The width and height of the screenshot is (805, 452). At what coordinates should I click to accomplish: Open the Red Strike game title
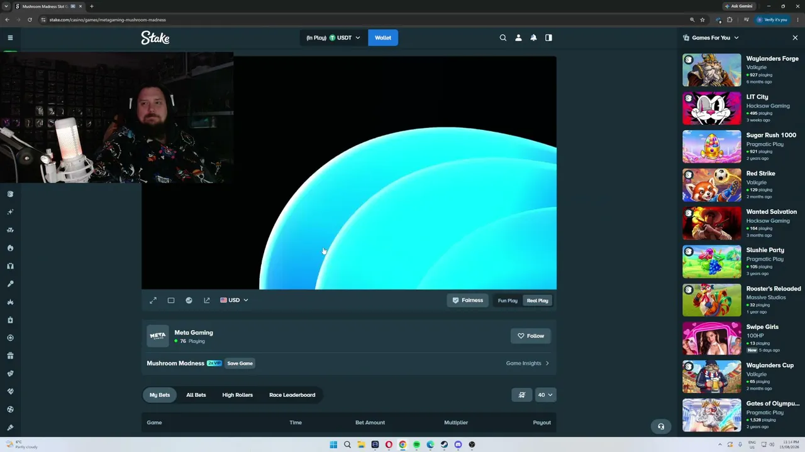[761, 173]
